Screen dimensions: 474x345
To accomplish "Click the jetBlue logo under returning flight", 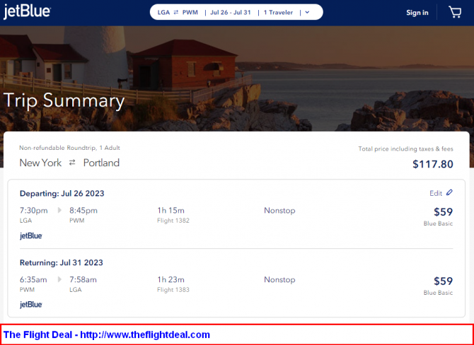I will [31, 305].
